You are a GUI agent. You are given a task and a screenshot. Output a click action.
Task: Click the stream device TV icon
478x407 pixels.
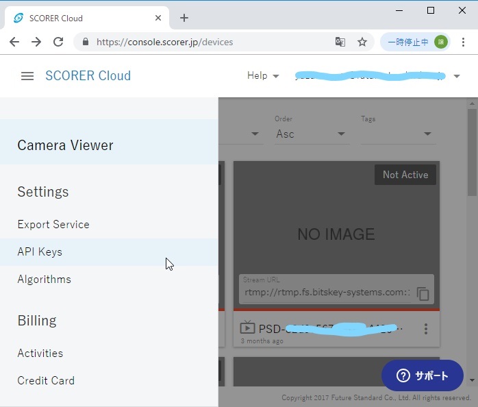pos(247,327)
